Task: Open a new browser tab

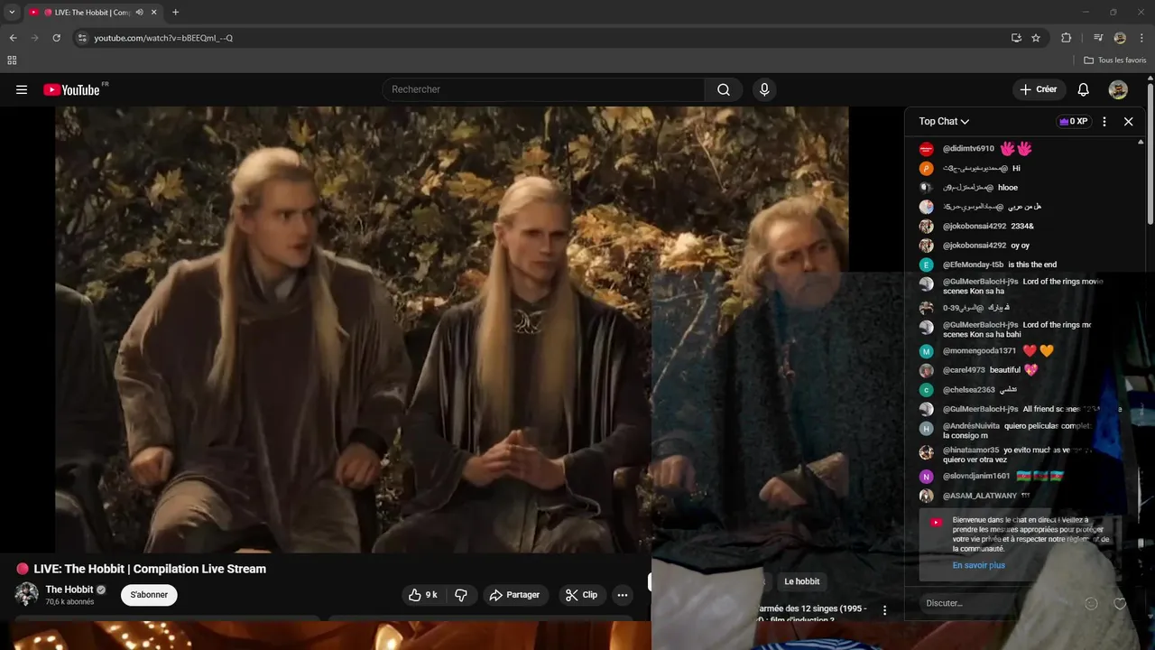Action: coord(175,13)
